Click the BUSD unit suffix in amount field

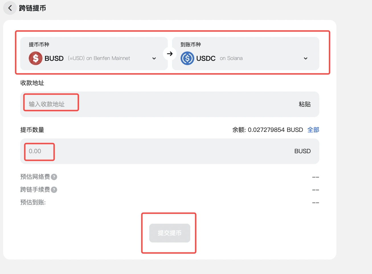point(302,151)
